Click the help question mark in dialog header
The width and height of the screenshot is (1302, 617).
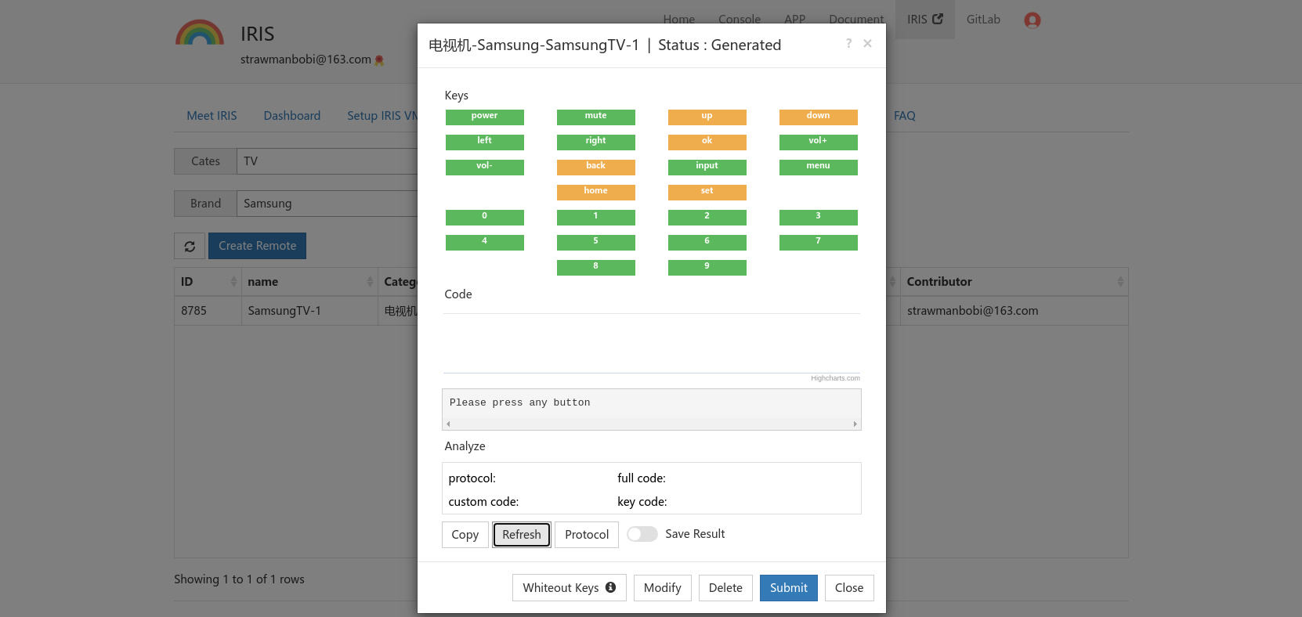[x=848, y=44]
